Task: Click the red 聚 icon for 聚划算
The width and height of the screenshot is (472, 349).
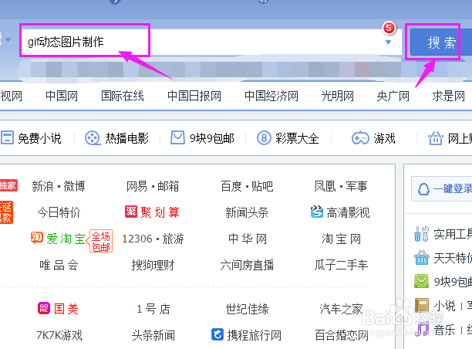Action: tap(131, 212)
